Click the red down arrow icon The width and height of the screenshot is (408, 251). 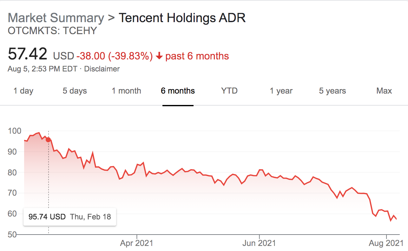(x=159, y=56)
